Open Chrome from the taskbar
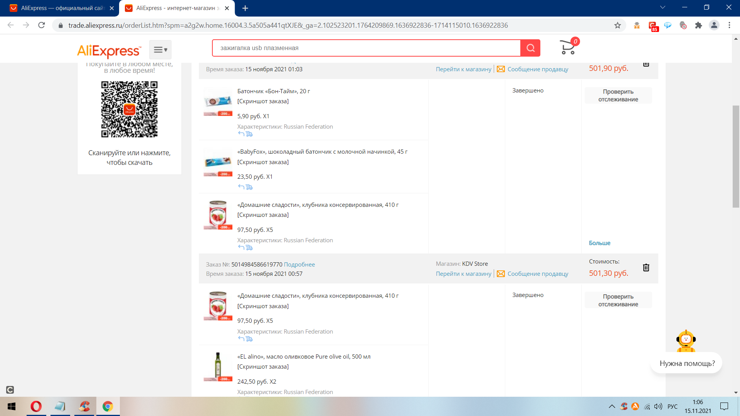The image size is (740, 416). (x=108, y=406)
